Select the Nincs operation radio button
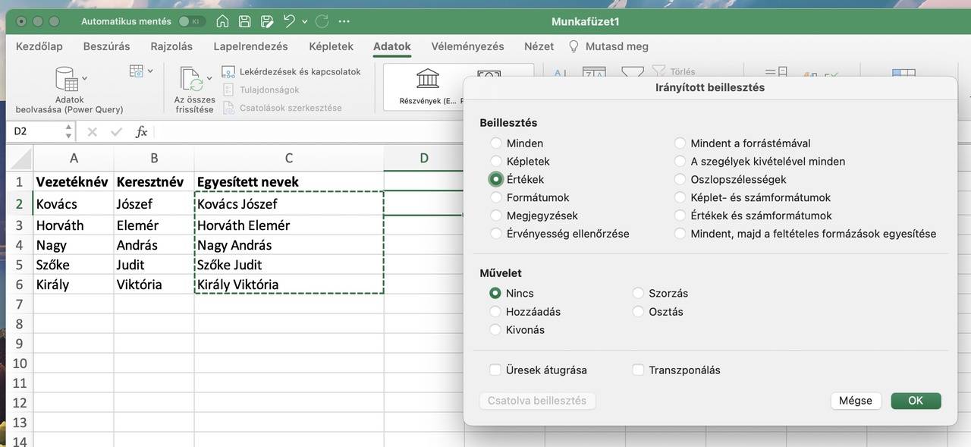The height and width of the screenshot is (447, 971). [496, 293]
